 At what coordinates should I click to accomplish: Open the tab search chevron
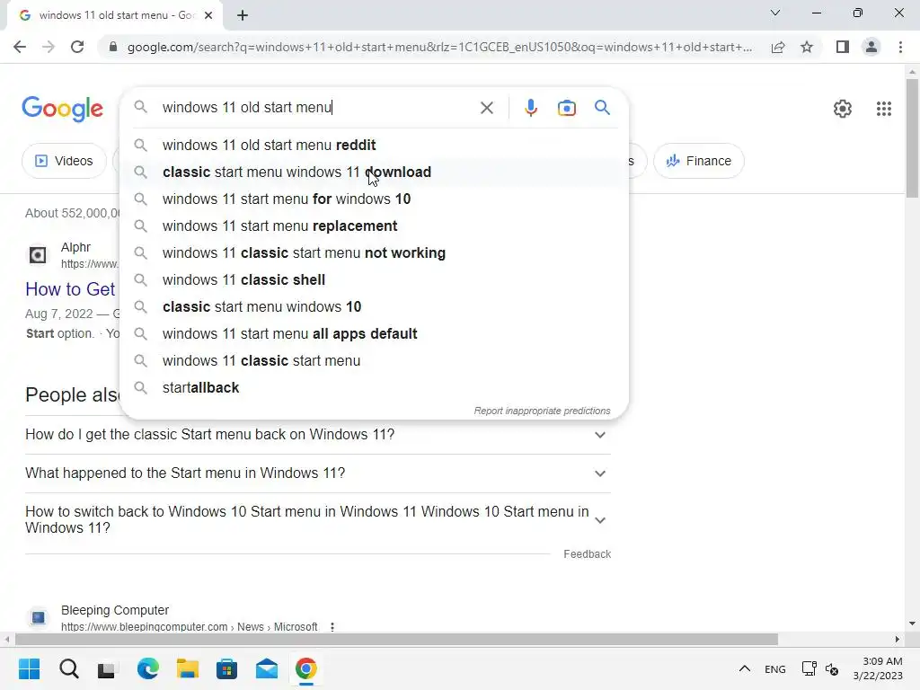775,13
